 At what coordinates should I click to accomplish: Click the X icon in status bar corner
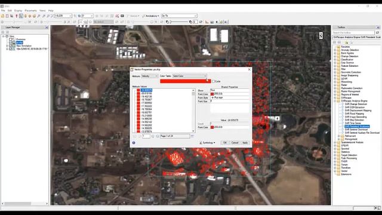375,208
